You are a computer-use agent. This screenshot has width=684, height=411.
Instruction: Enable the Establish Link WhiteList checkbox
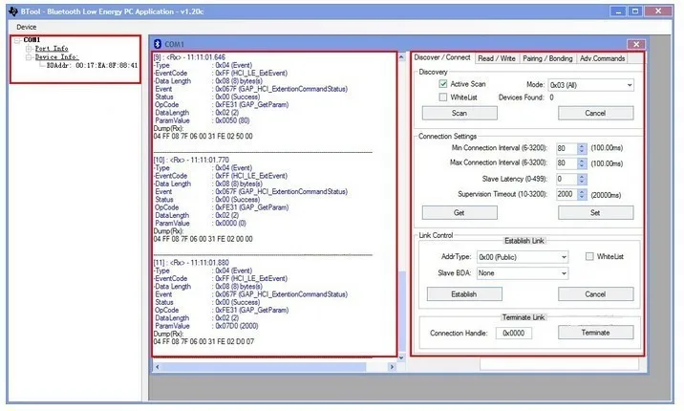click(x=589, y=256)
